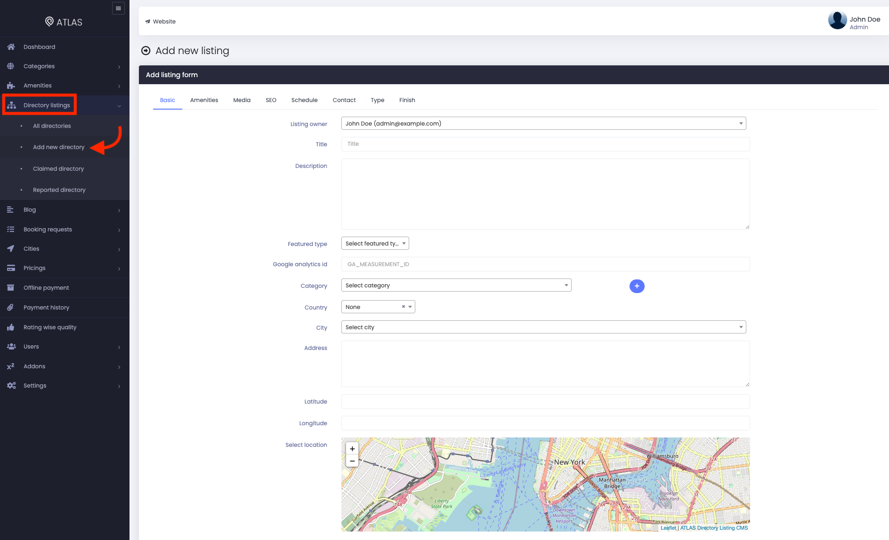Switch to the Finish tab
This screenshot has width=889, height=540.
(x=407, y=100)
